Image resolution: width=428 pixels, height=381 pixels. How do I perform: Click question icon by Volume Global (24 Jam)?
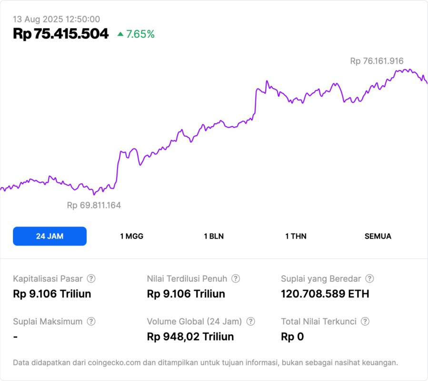pyautogui.click(x=250, y=321)
